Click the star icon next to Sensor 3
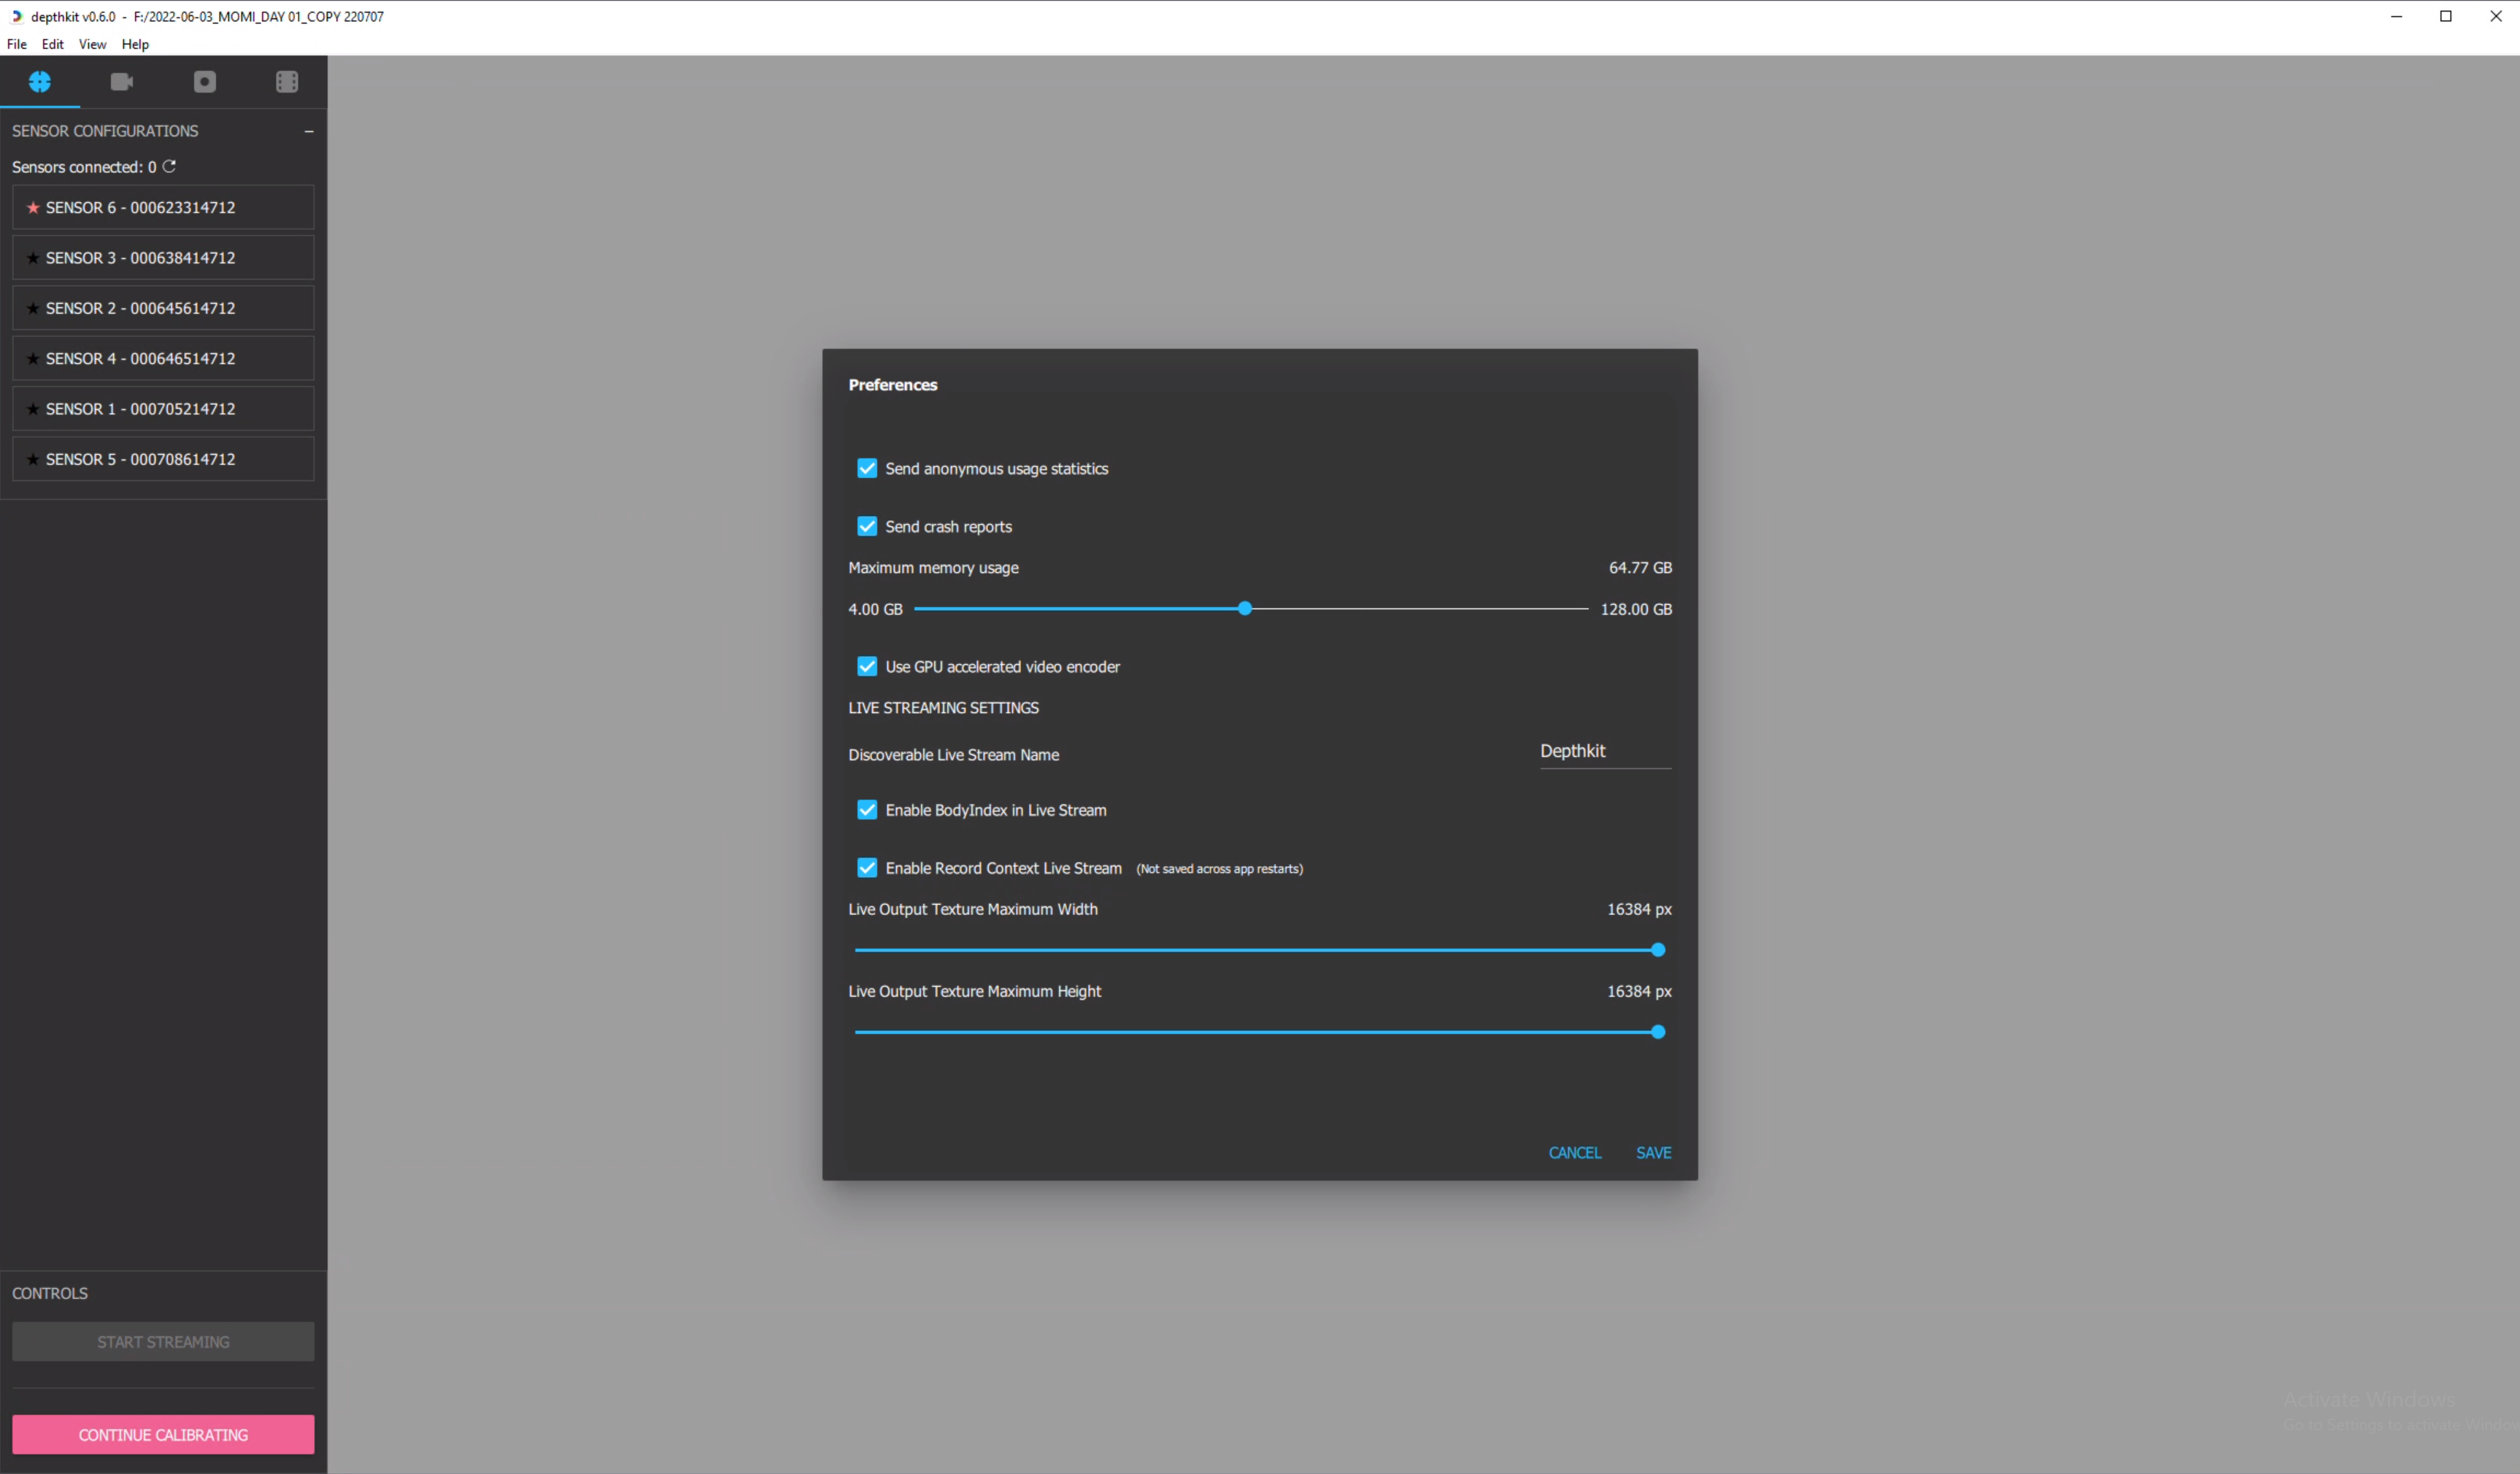The image size is (2520, 1474). (33, 258)
